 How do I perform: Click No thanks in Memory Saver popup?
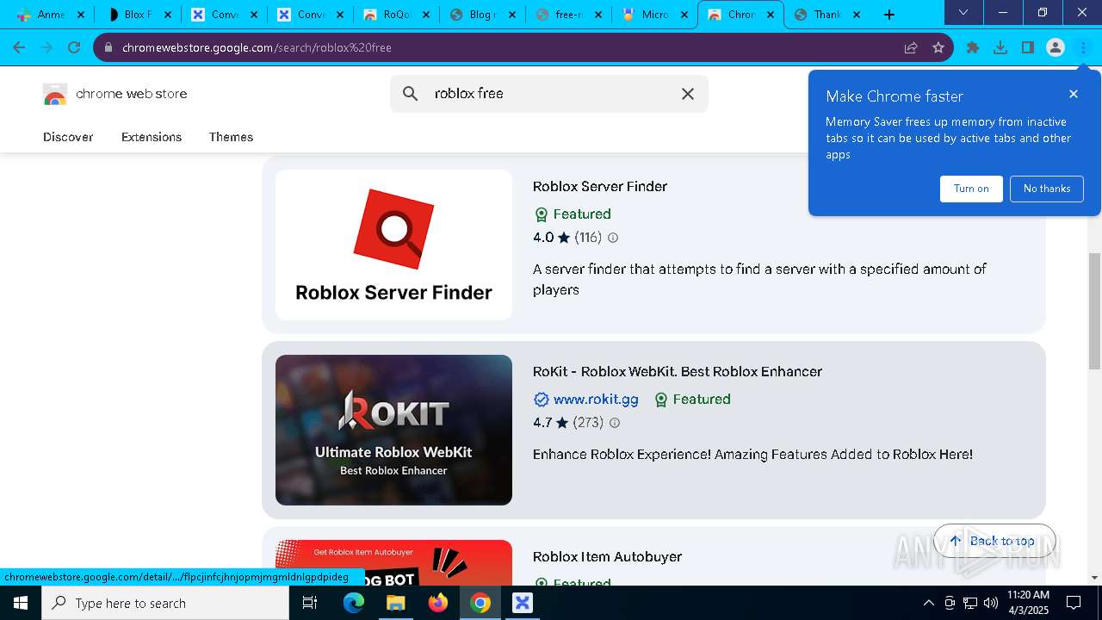click(x=1047, y=189)
